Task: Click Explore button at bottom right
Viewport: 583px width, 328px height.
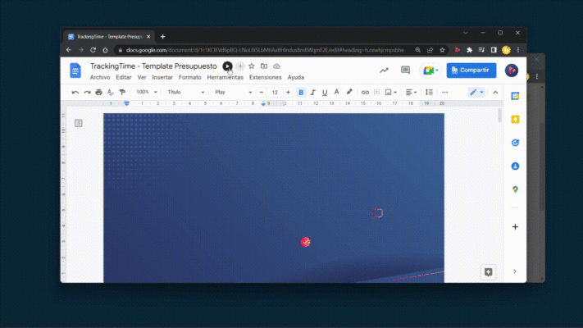Action: pyautogui.click(x=488, y=272)
